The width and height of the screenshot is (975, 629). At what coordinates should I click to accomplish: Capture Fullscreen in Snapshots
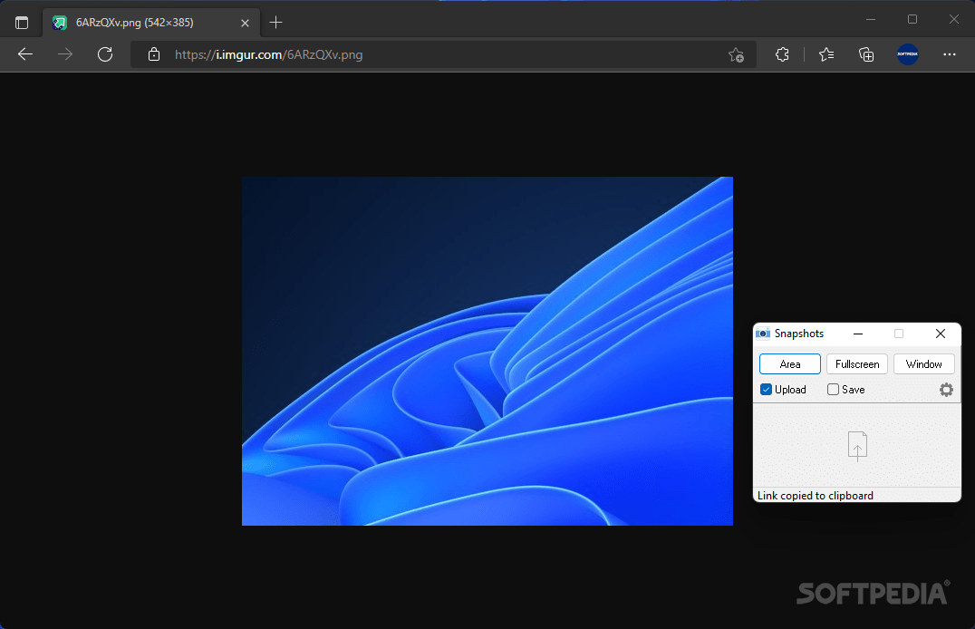(x=857, y=364)
